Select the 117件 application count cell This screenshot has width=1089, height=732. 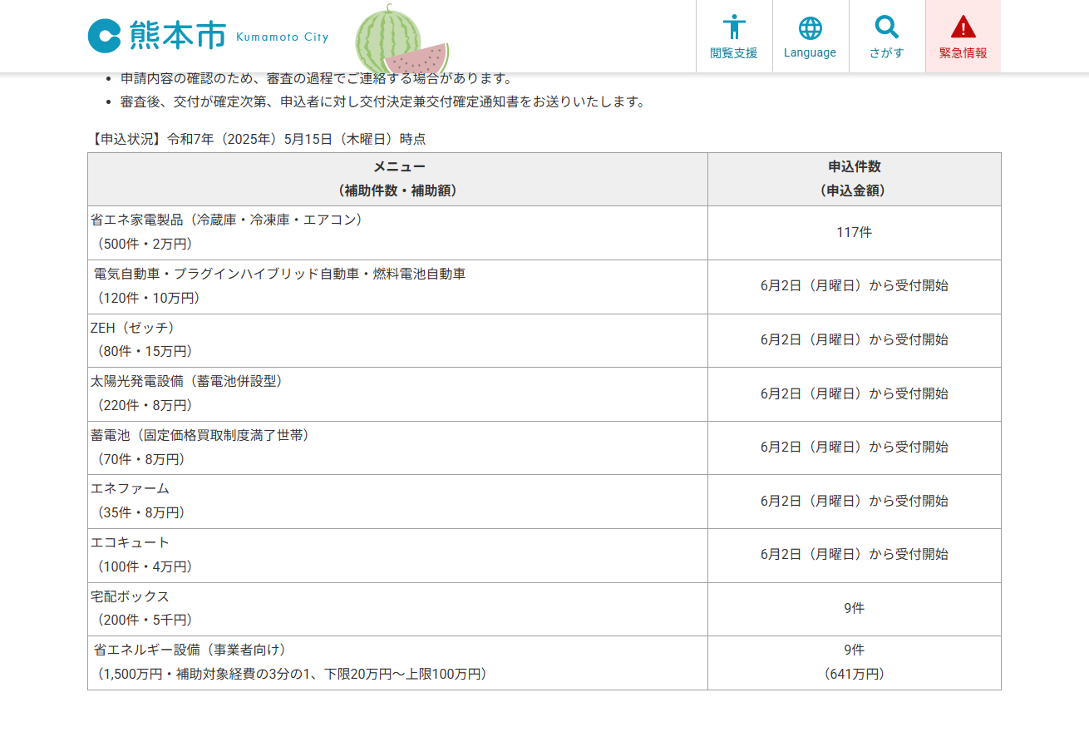(855, 233)
